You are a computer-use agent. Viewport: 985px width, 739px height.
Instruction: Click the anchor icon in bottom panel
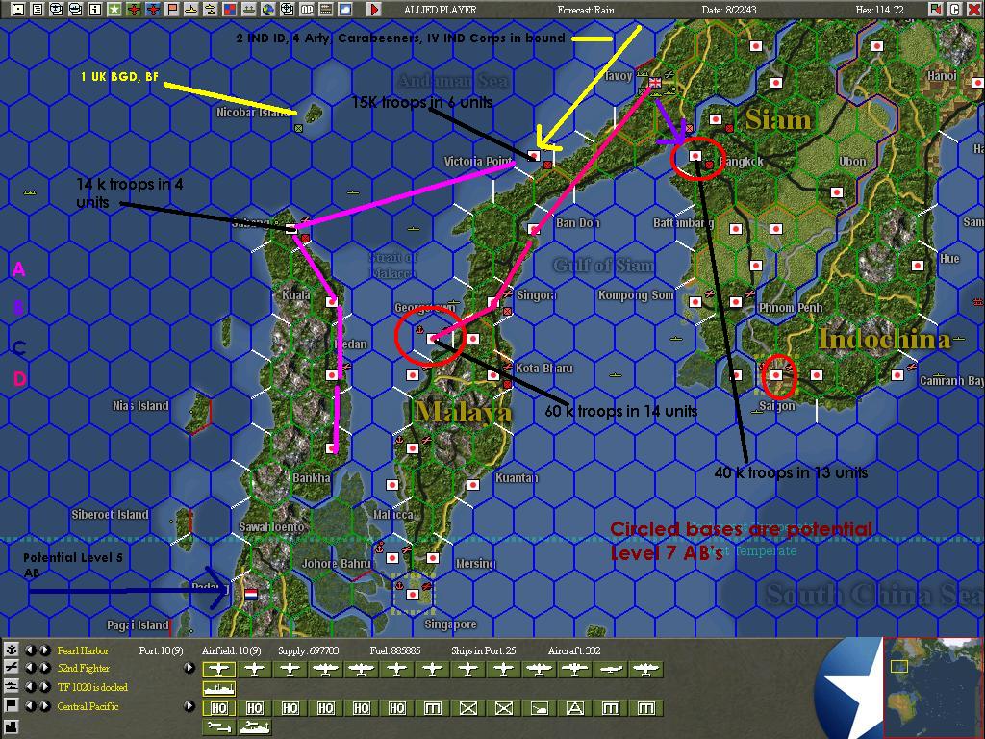11,650
